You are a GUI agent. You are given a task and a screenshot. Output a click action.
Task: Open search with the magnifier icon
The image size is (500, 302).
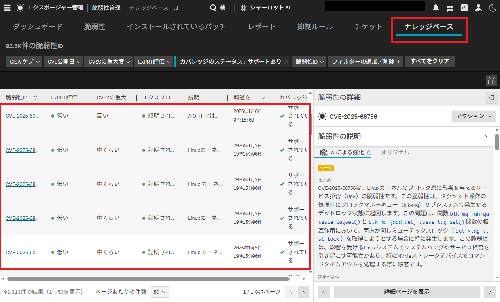[x=214, y=7]
